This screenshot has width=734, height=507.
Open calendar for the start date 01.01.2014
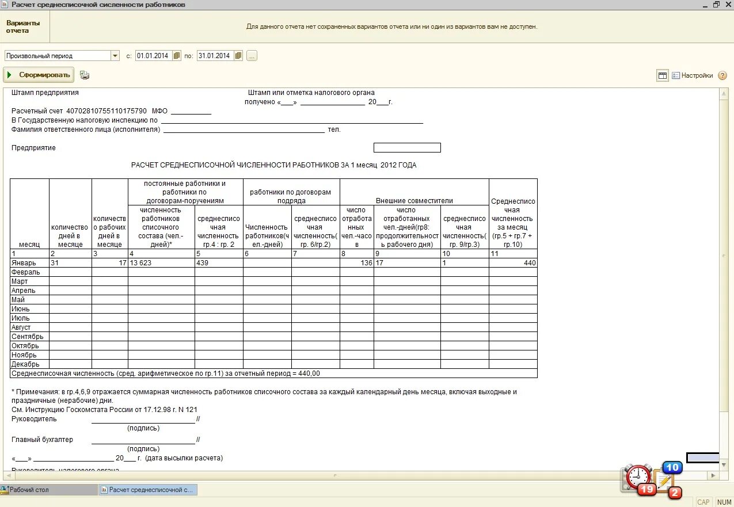pos(177,56)
